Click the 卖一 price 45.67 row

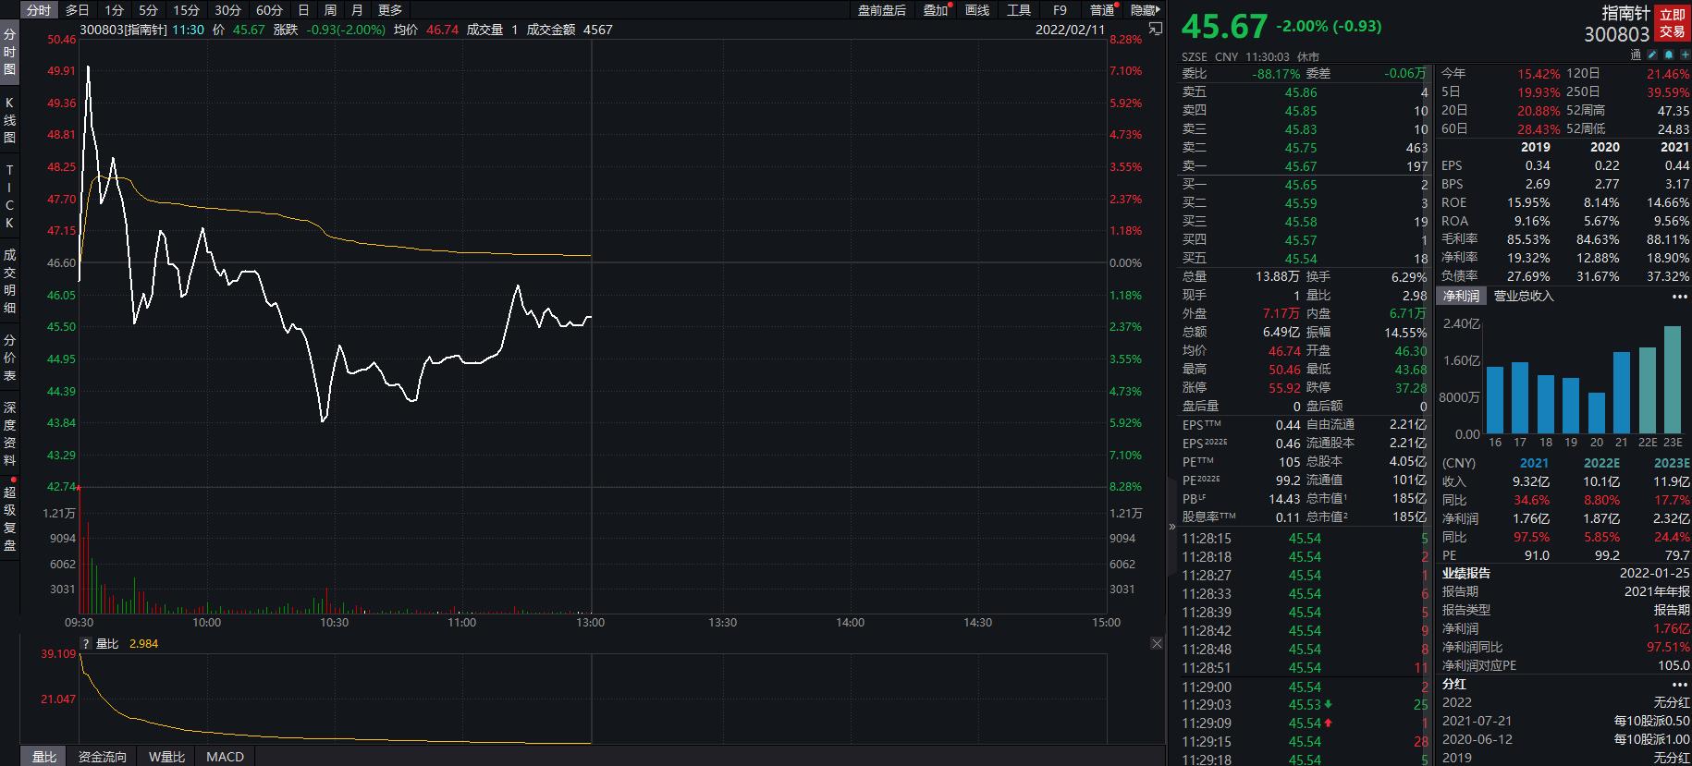[x=1305, y=166]
